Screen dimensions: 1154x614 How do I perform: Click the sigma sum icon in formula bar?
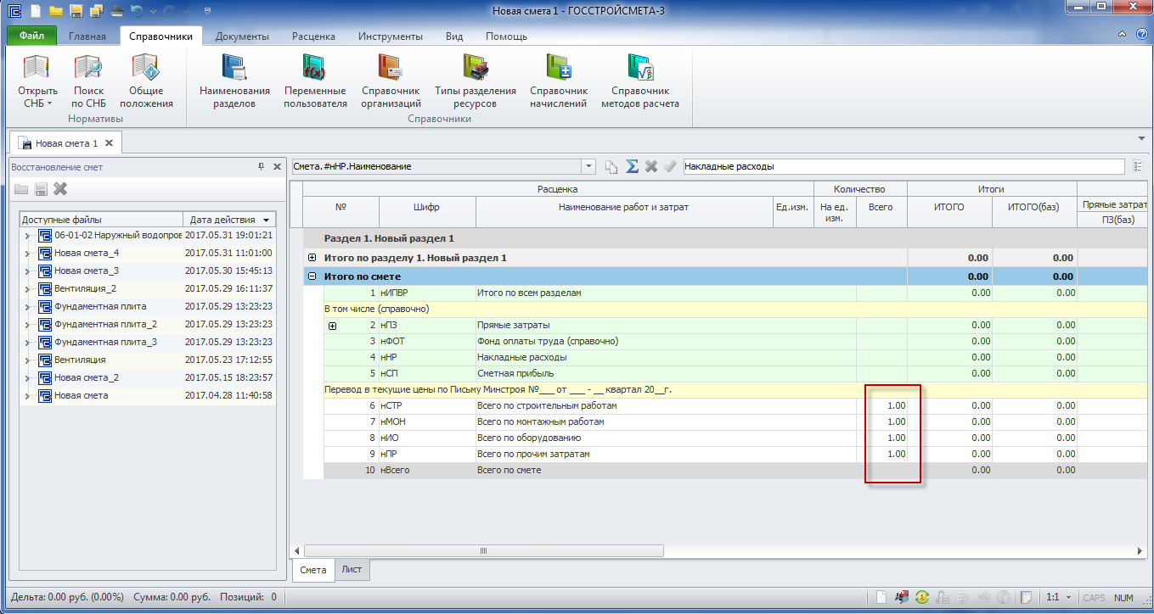[x=632, y=166]
